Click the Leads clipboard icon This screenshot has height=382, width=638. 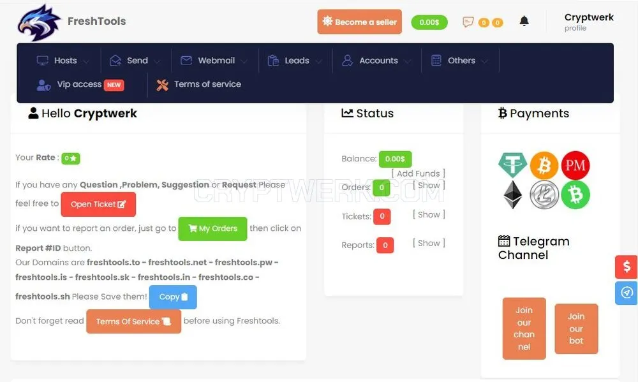pos(273,60)
